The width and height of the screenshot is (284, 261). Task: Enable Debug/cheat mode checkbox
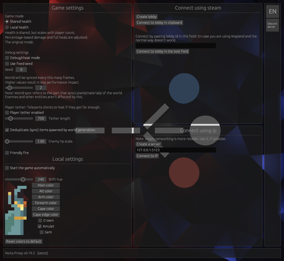point(22,58)
